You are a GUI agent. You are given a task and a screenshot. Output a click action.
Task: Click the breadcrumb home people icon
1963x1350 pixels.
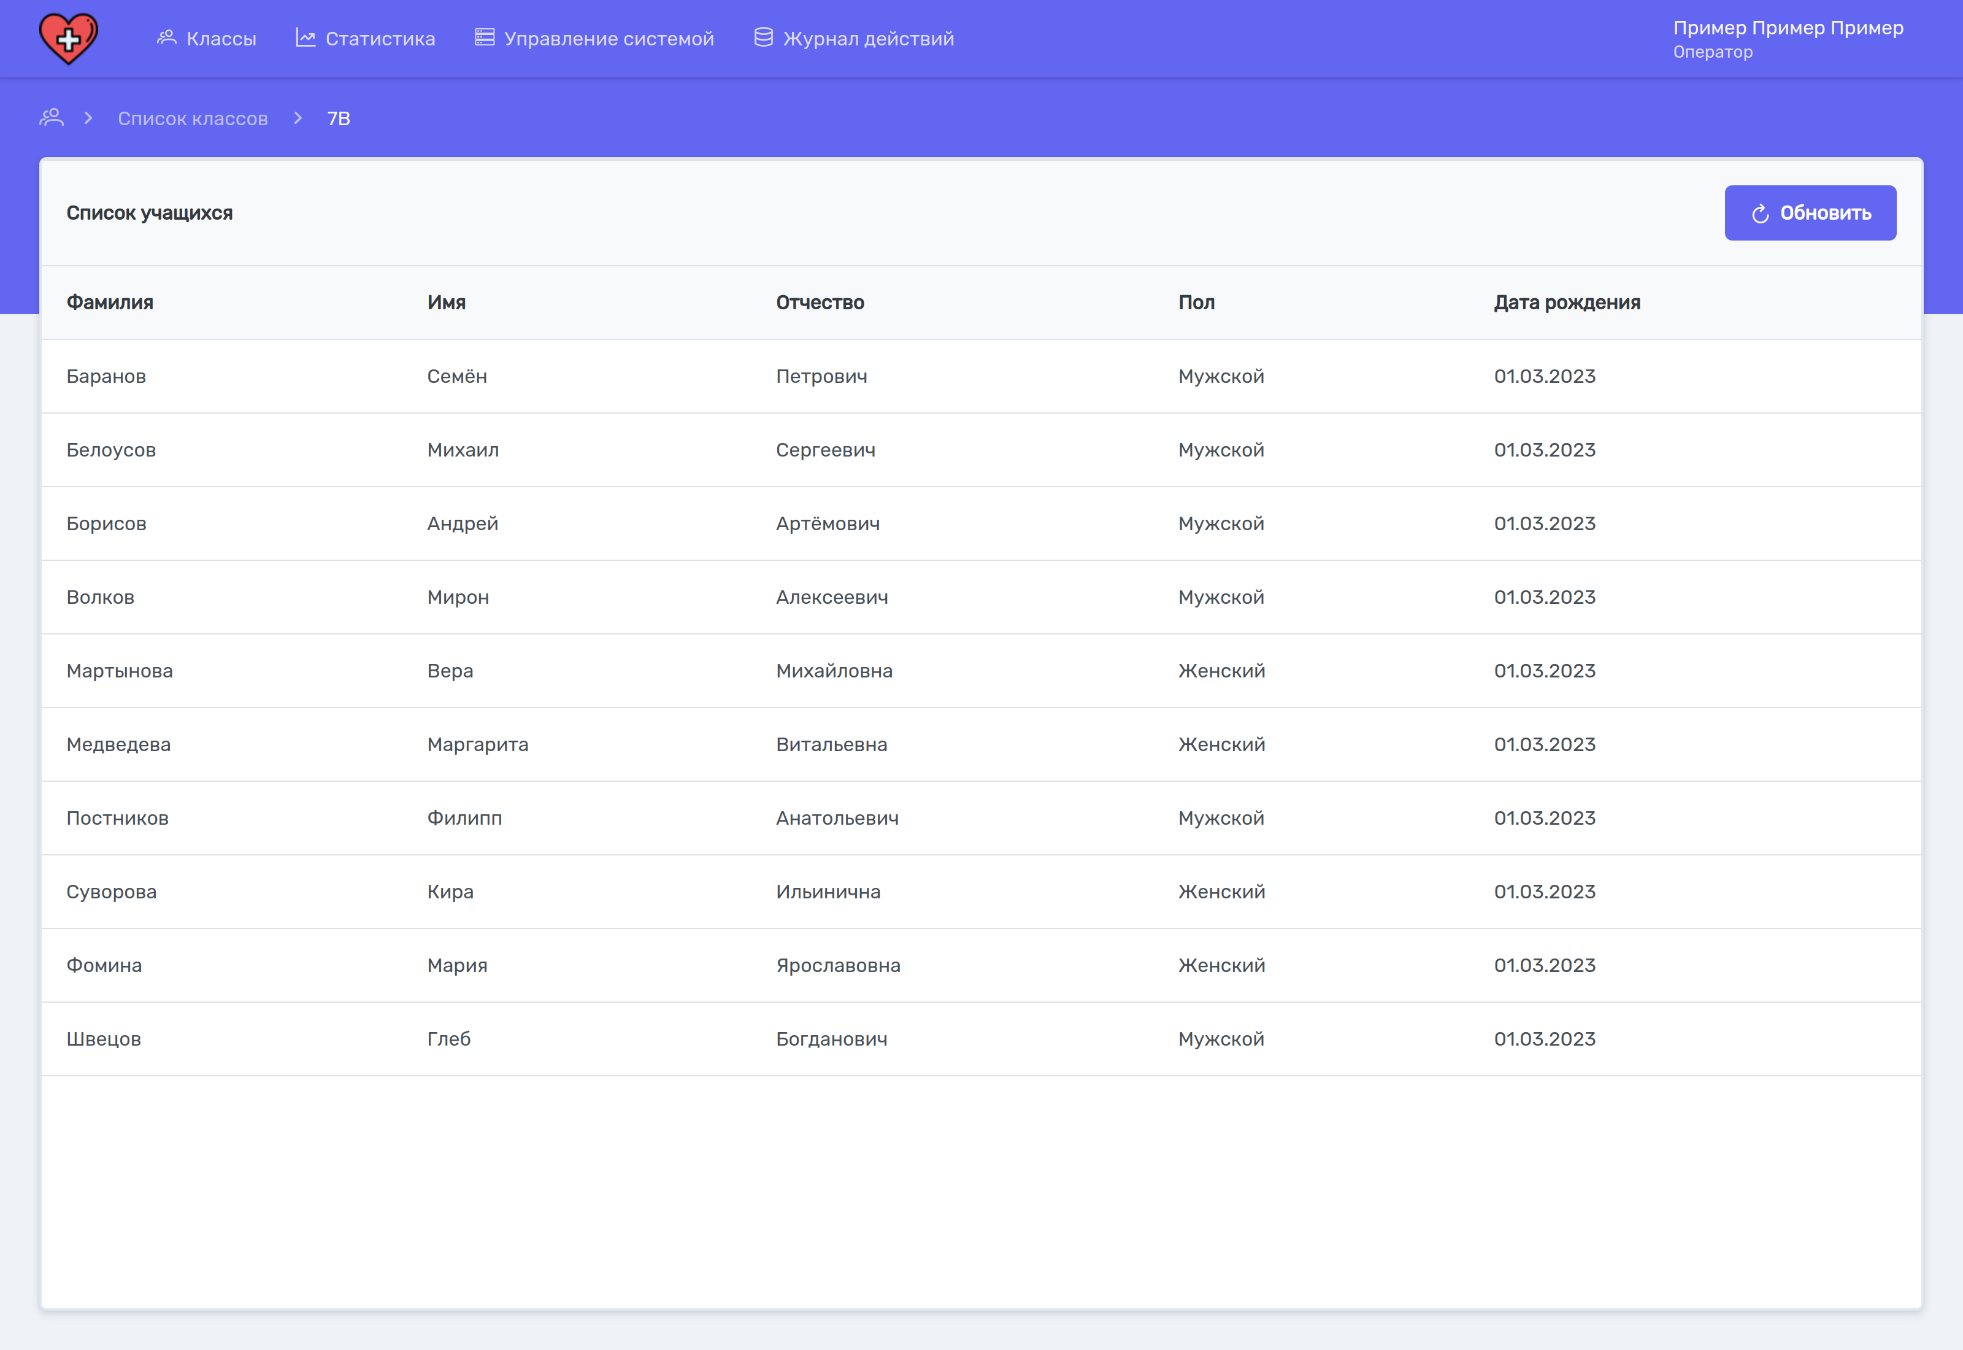point(52,118)
